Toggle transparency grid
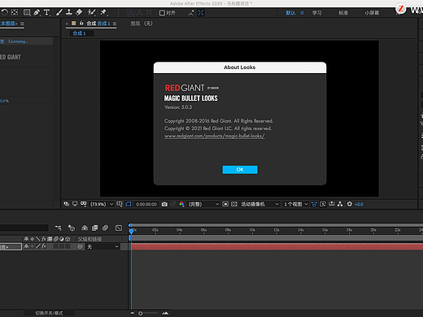This screenshot has height=317, width=423. click(x=234, y=204)
